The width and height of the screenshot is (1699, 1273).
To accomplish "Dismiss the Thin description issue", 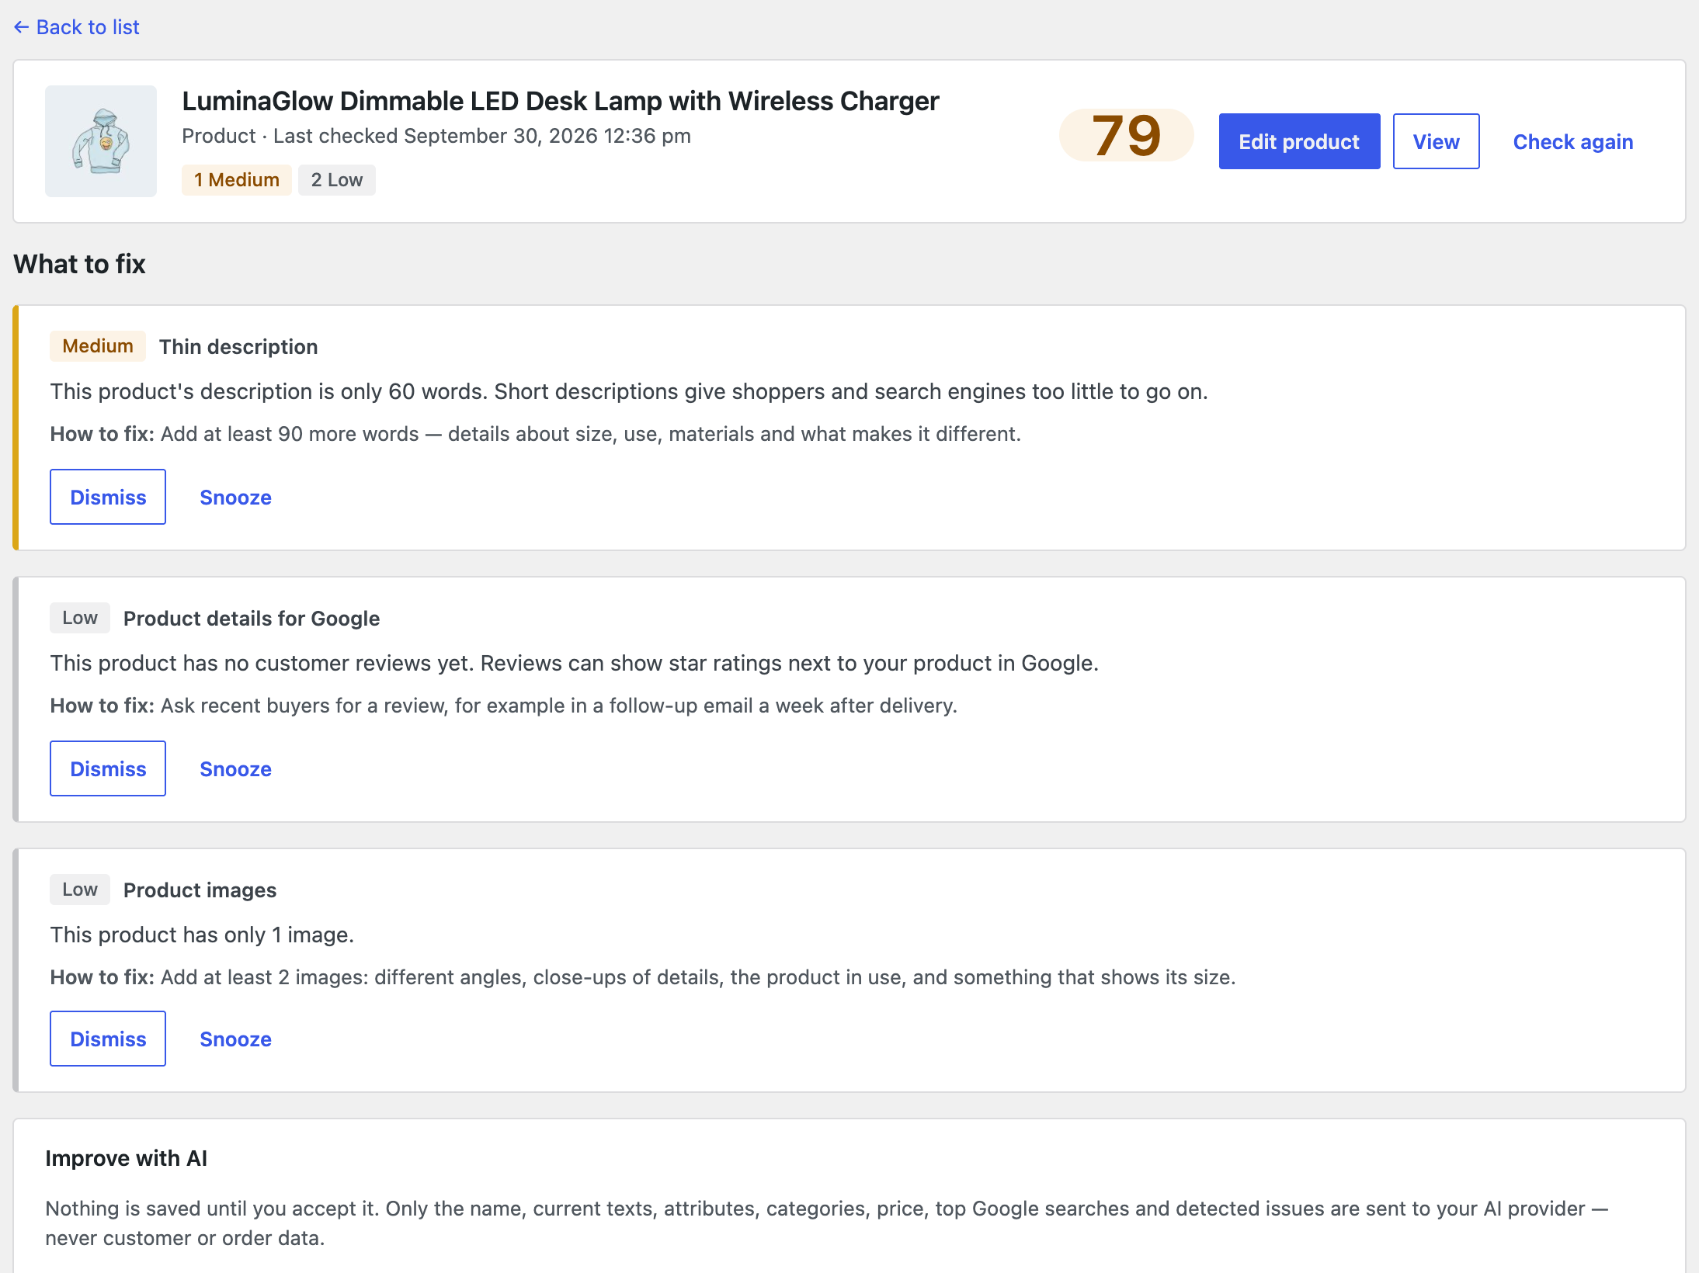I will [108, 497].
